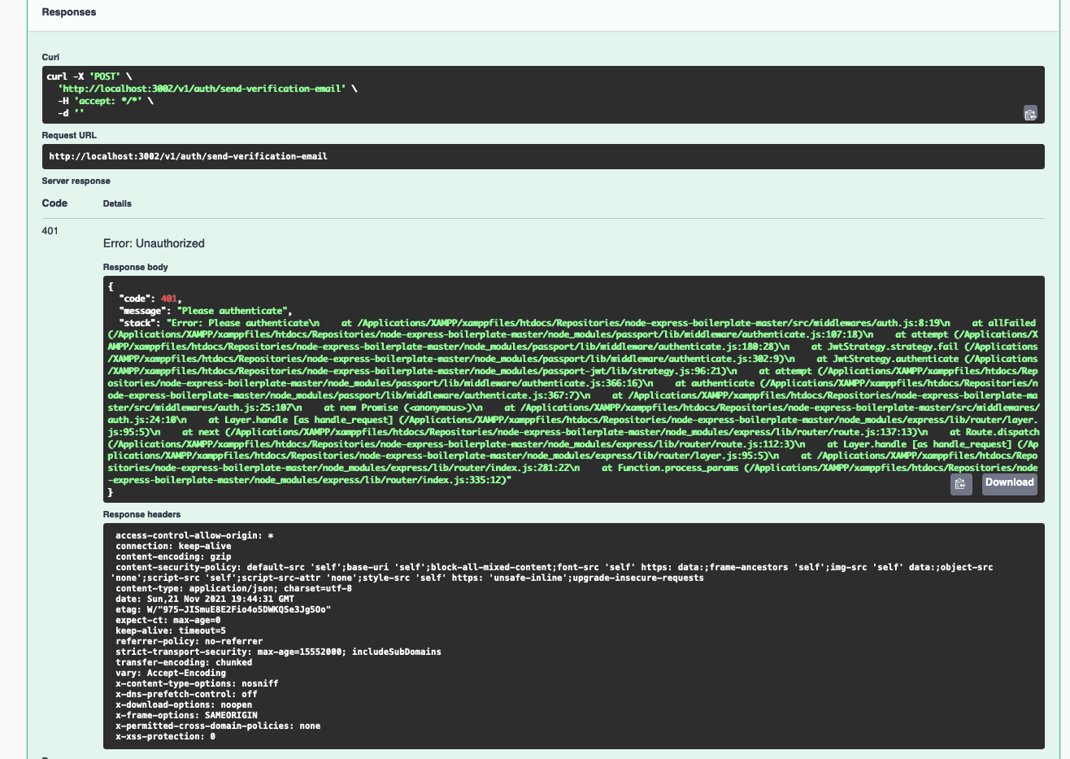
Task: Click the Details column header
Action: coord(117,203)
